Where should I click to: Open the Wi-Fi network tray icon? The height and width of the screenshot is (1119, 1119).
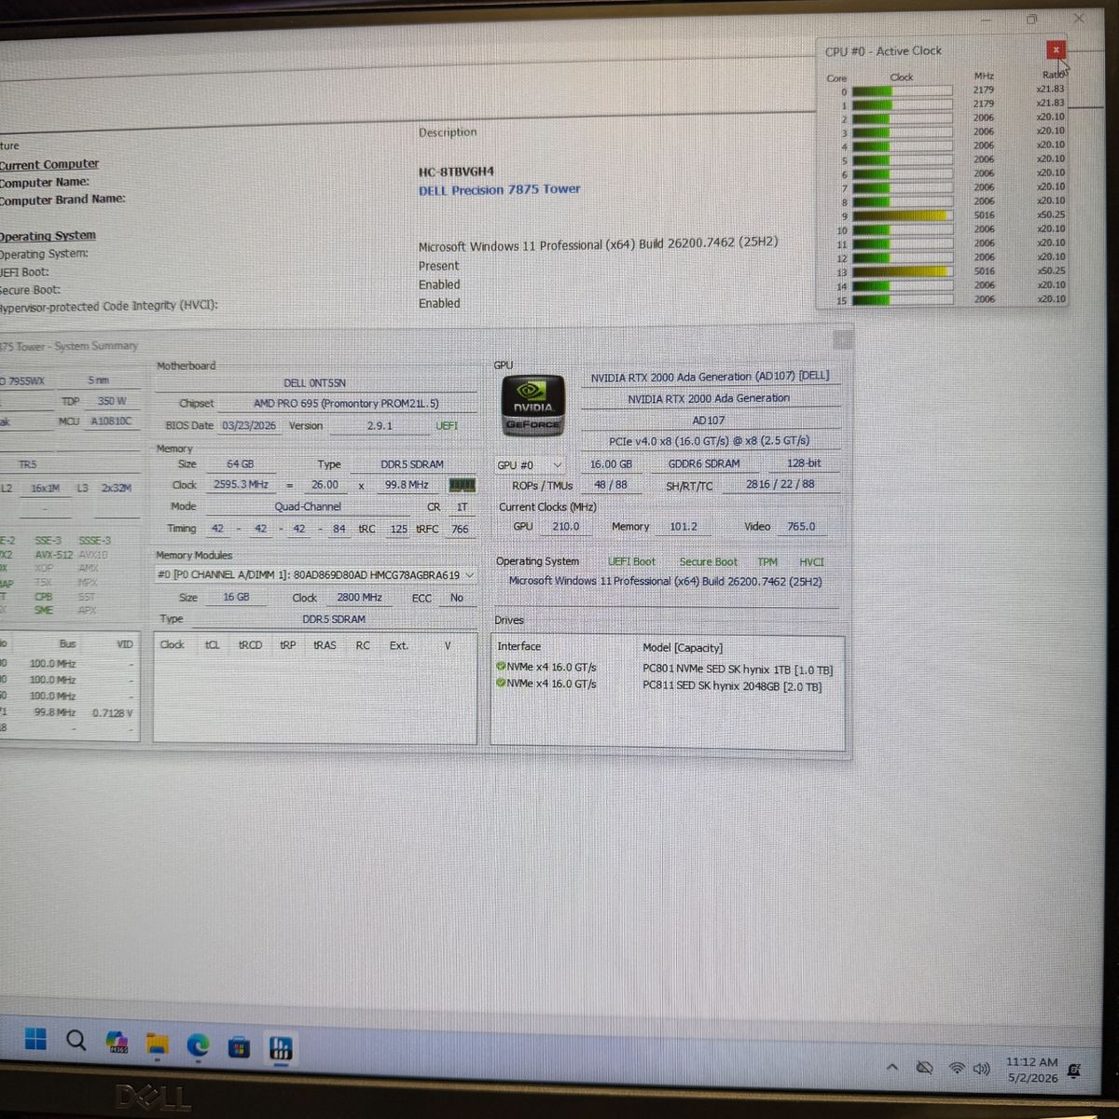pos(957,1068)
